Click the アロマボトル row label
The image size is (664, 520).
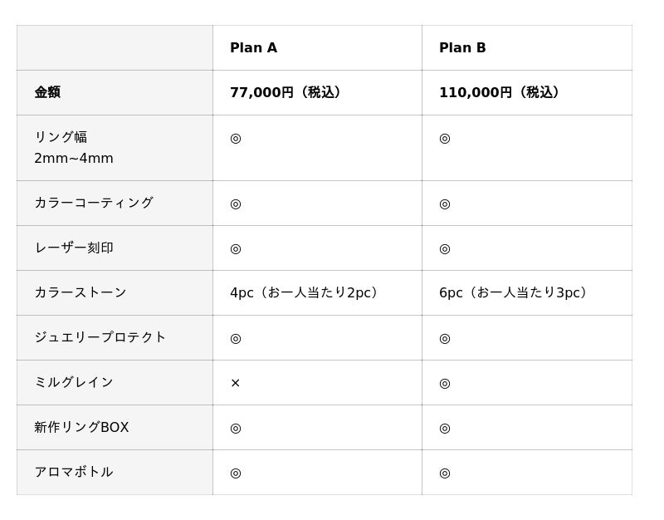tap(74, 472)
